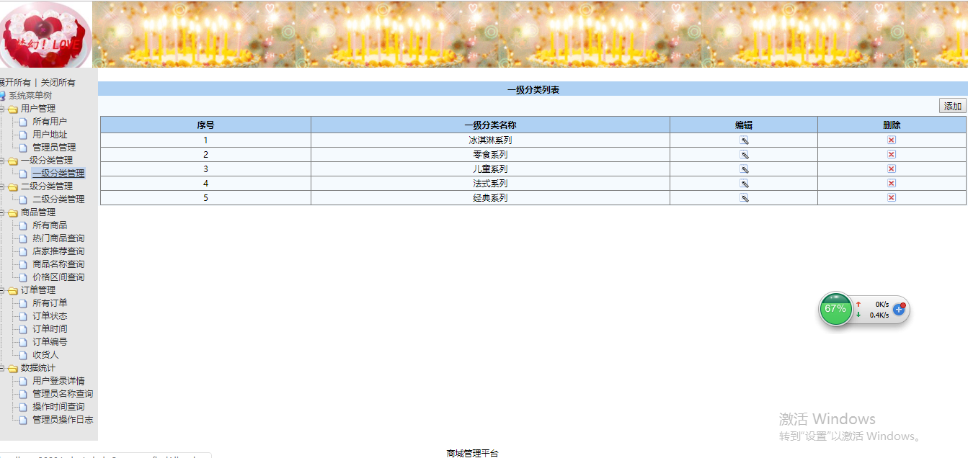Click the 商城管理平台 footer text

pyautogui.click(x=472, y=453)
